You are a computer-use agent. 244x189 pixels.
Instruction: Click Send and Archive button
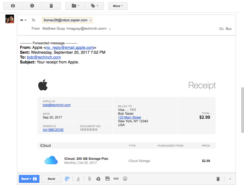pos(29,179)
